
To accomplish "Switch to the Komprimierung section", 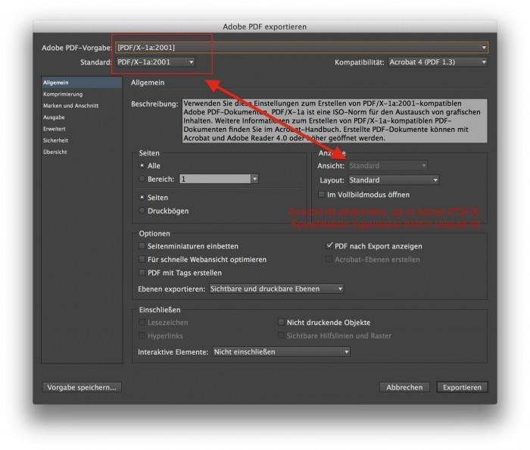I will click(x=63, y=95).
